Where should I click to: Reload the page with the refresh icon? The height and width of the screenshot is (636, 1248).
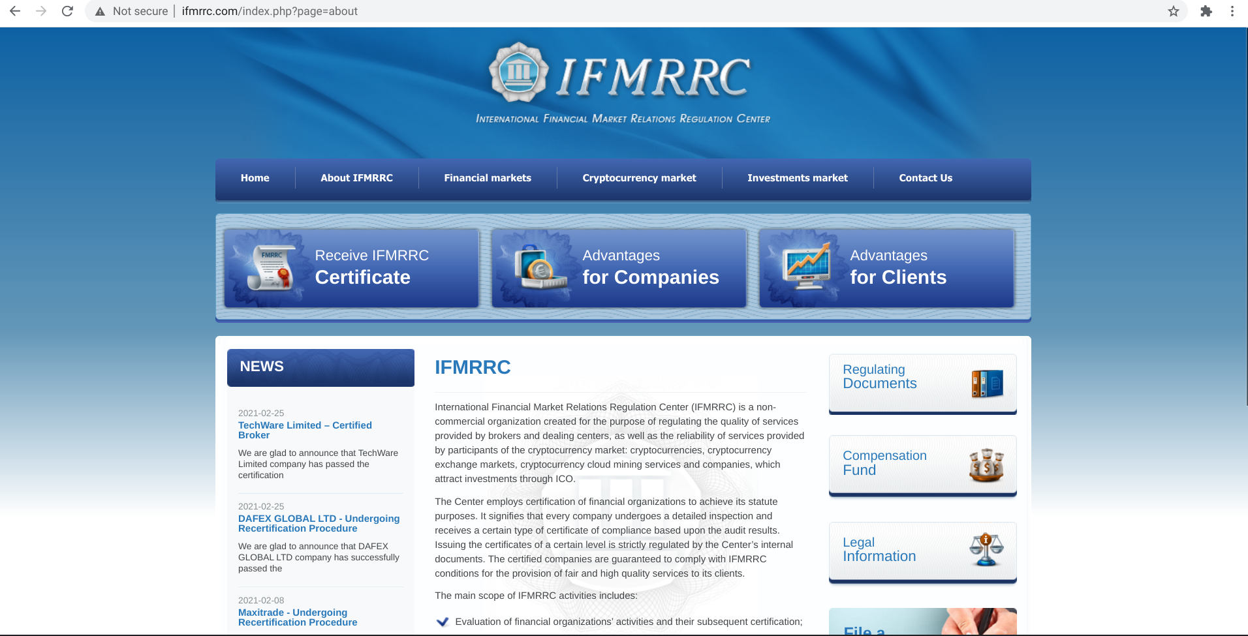(67, 11)
